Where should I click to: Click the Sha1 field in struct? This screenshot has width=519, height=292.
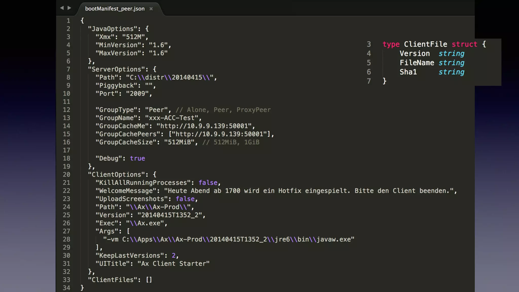click(408, 72)
